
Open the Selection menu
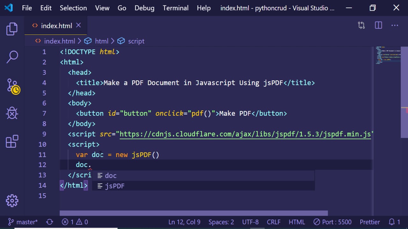tap(73, 8)
